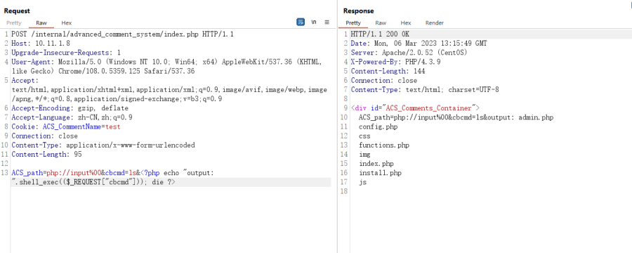
Task: Click the POST request line in Request
Action: [x=122, y=34]
